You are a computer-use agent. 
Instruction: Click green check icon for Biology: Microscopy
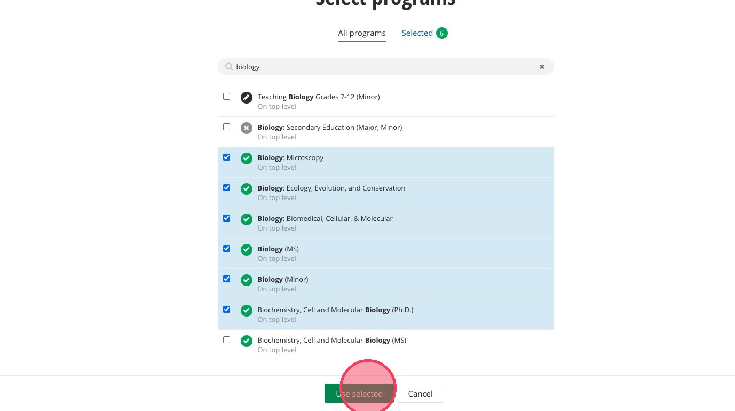click(x=246, y=159)
